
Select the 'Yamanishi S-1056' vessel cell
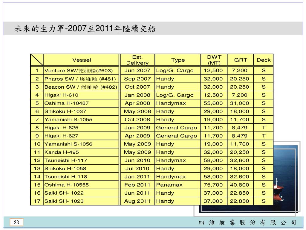click(x=81, y=144)
